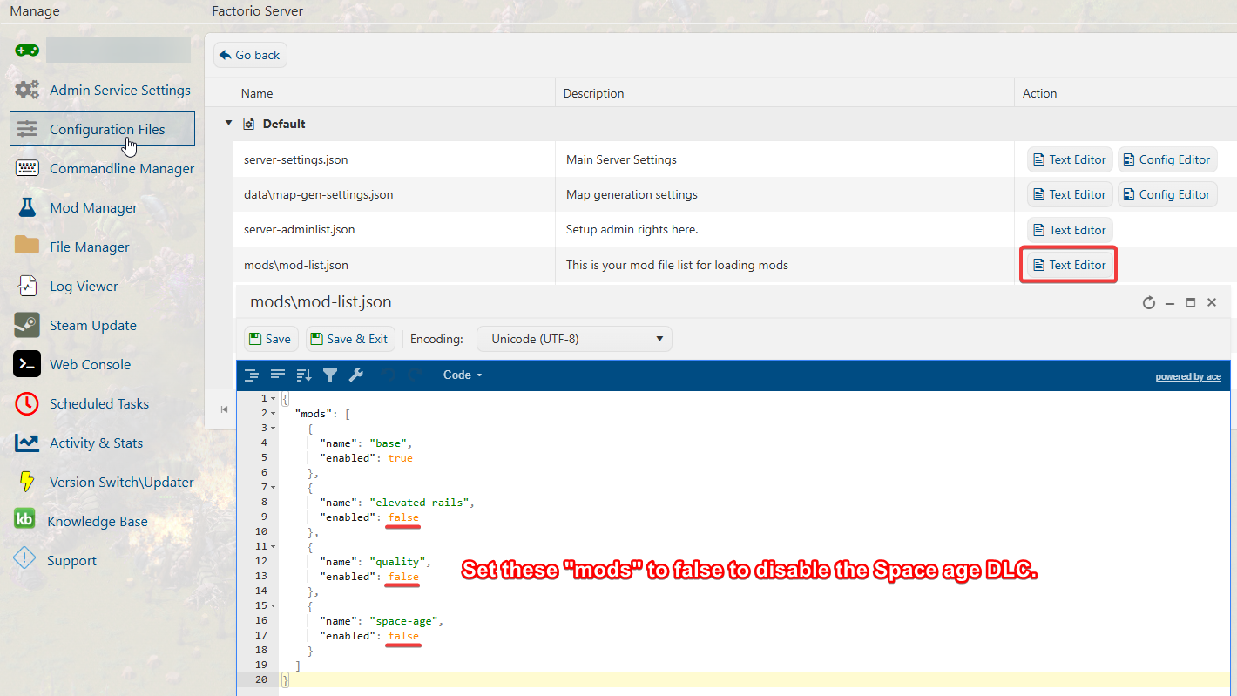This screenshot has width=1237, height=696.
Task: Open Text Editor for data\map-gen-settings.json
Action: [x=1070, y=194]
